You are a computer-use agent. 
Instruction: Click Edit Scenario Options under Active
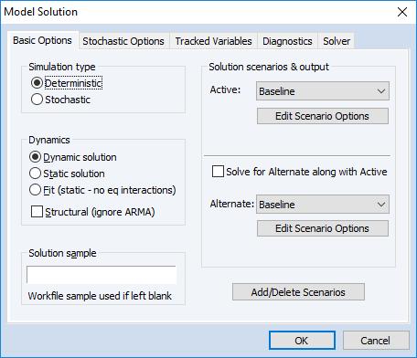(323, 116)
